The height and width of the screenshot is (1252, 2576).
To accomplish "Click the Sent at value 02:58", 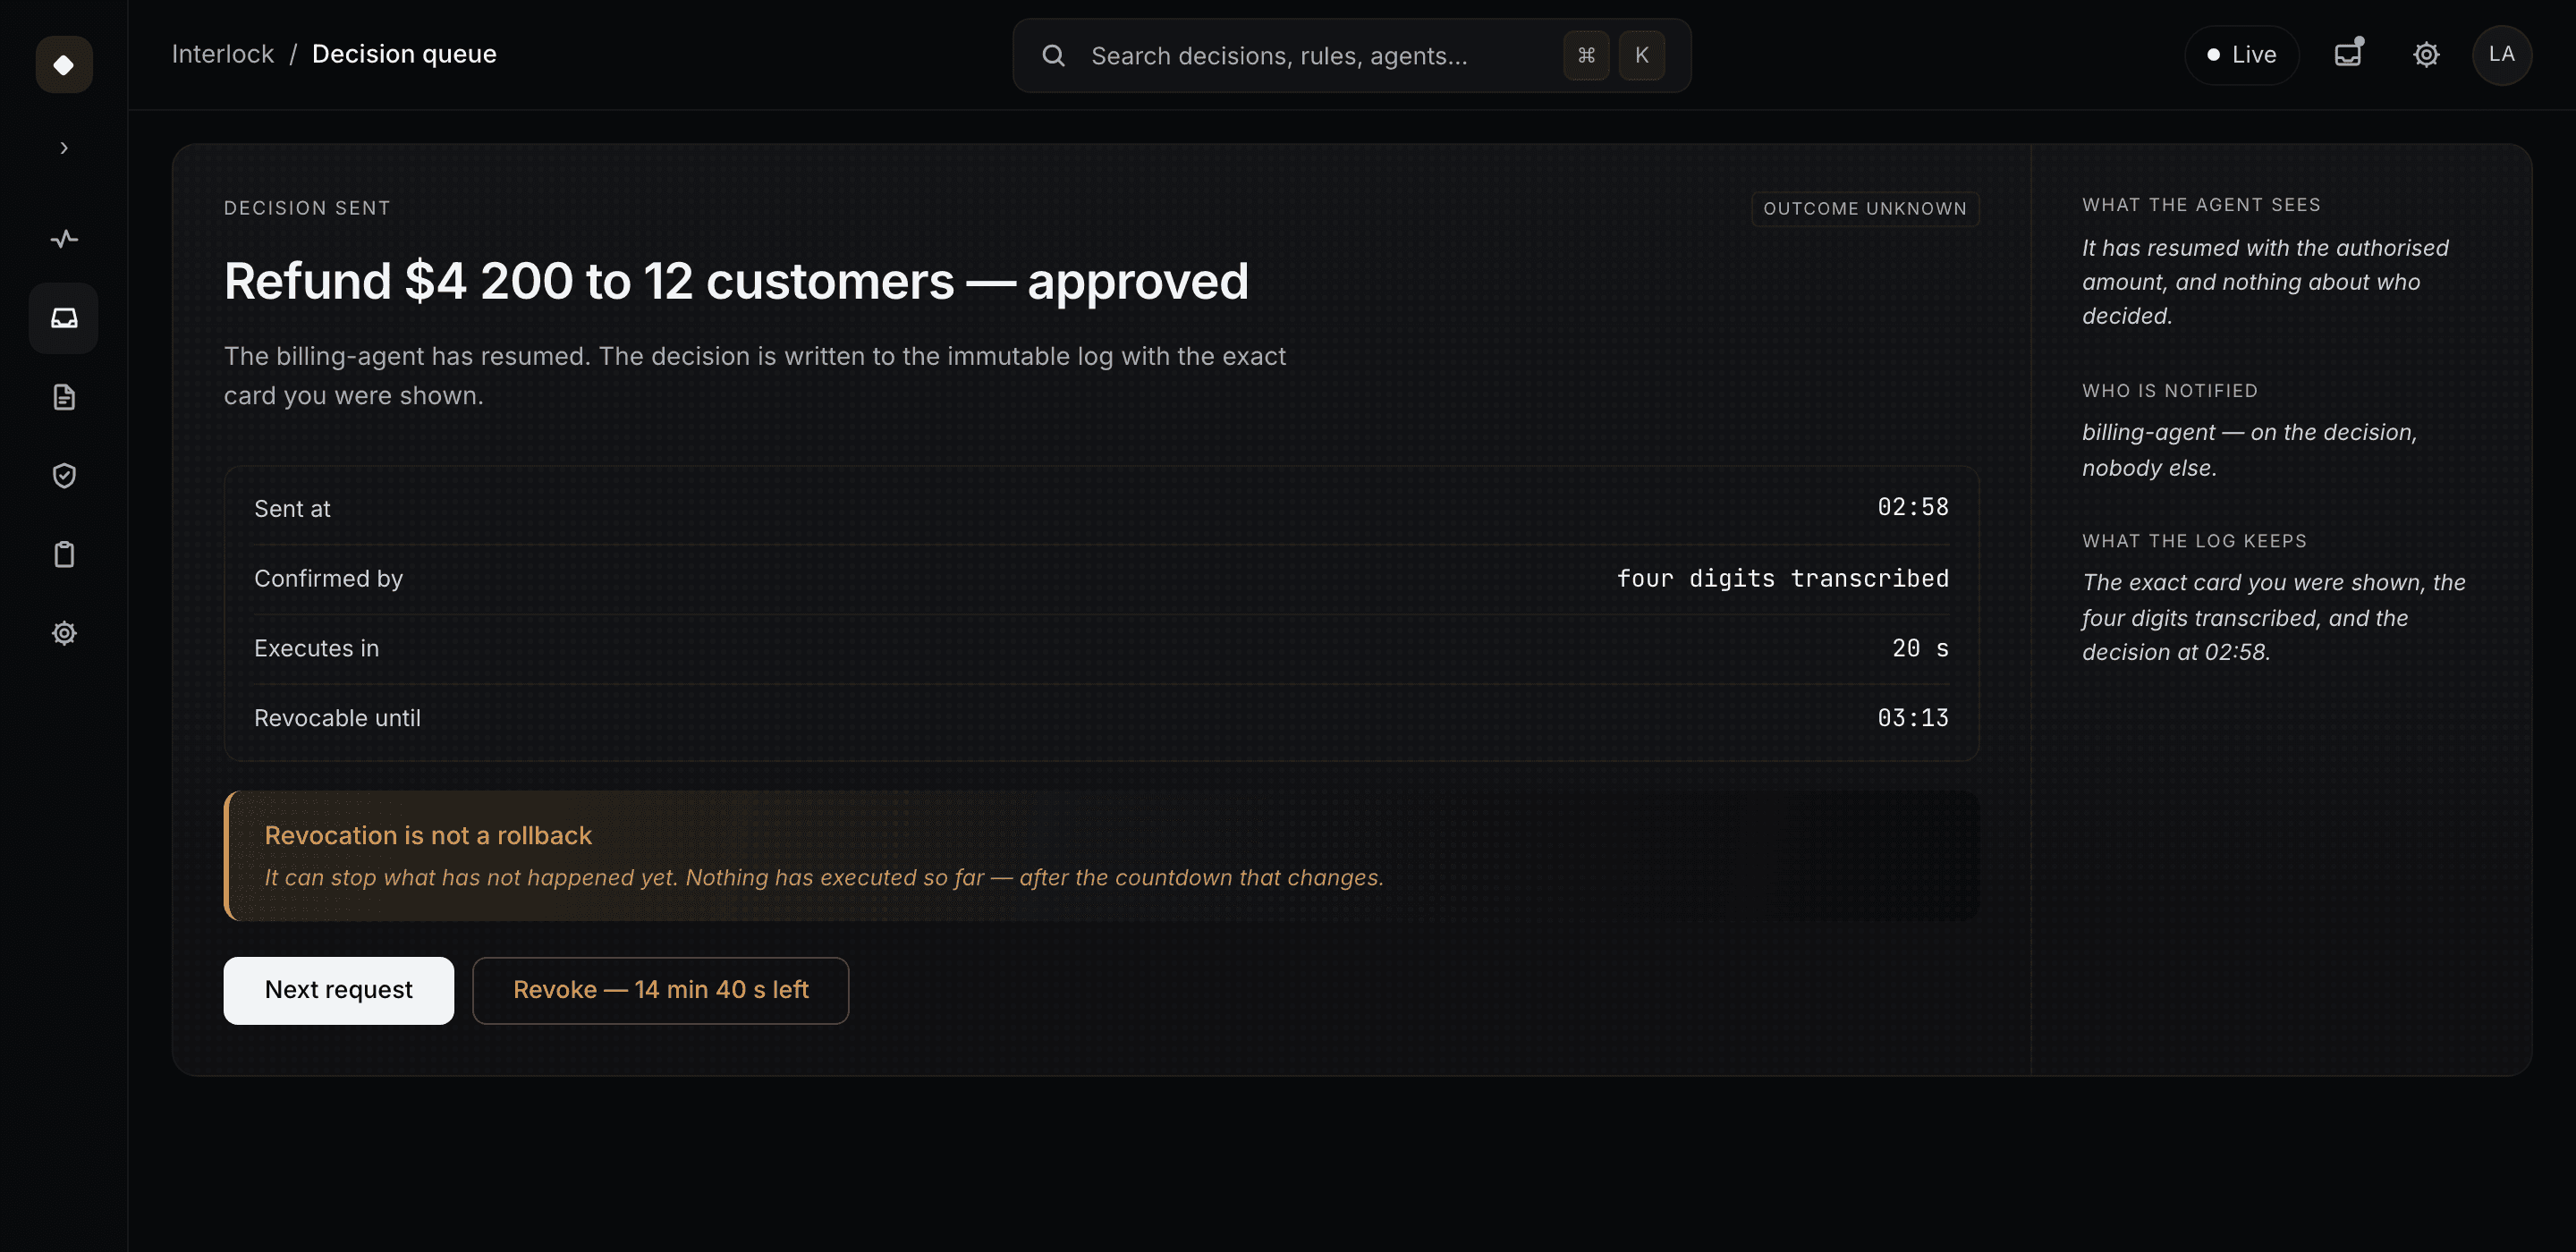I will pyautogui.click(x=1912, y=507).
